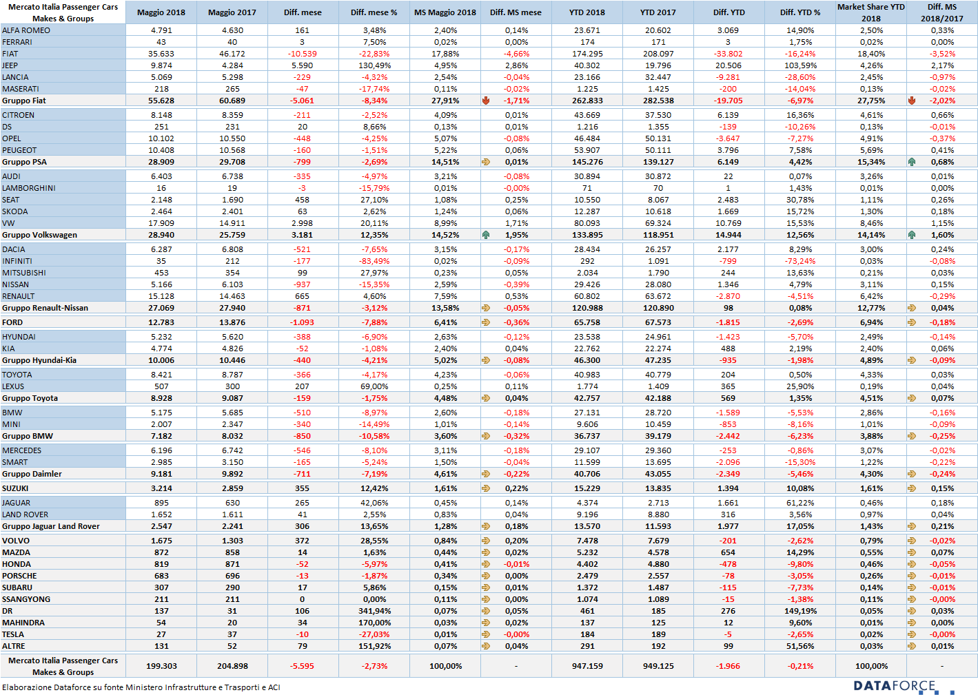Screen dimensions: 978x697
Task: Click the yellow arrow in SUZUKI row Diff. MS mese
Action: point(486,488)
